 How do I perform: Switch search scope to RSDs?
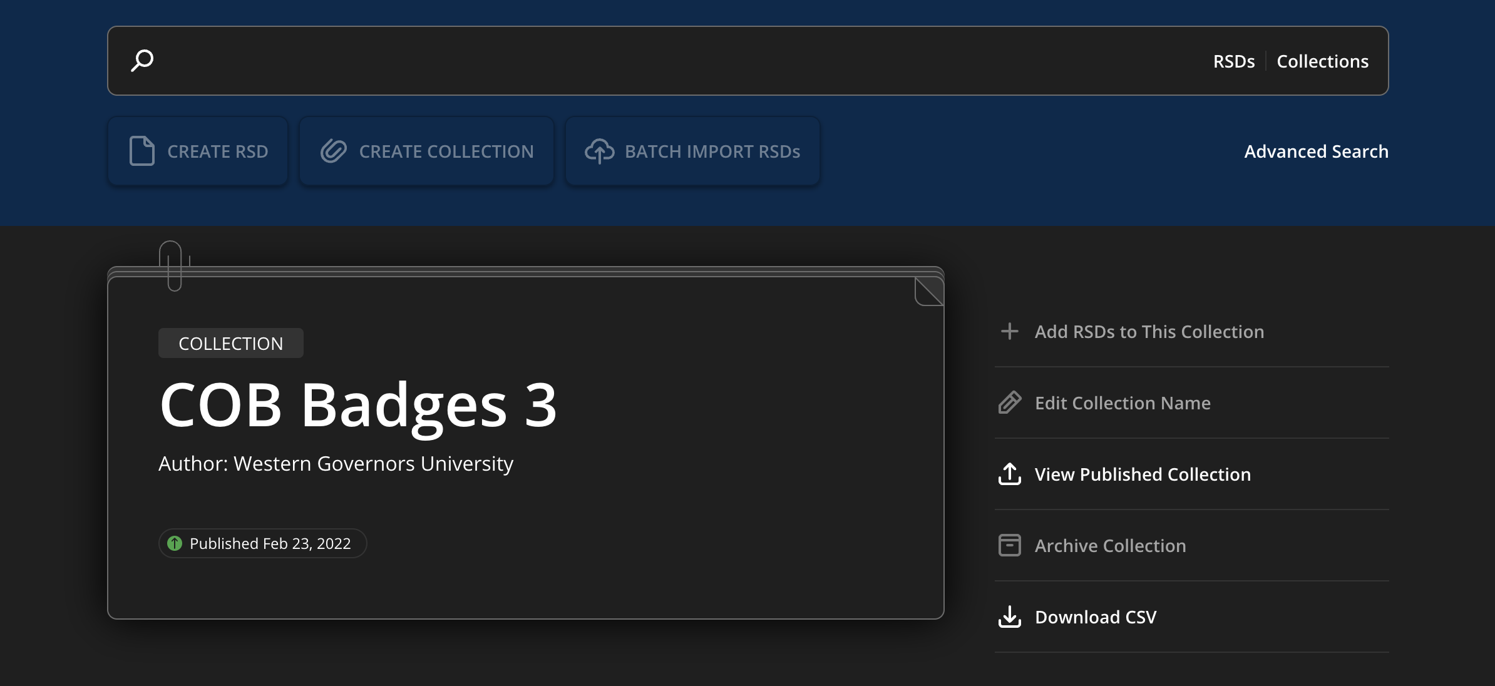click(1233, 61)
